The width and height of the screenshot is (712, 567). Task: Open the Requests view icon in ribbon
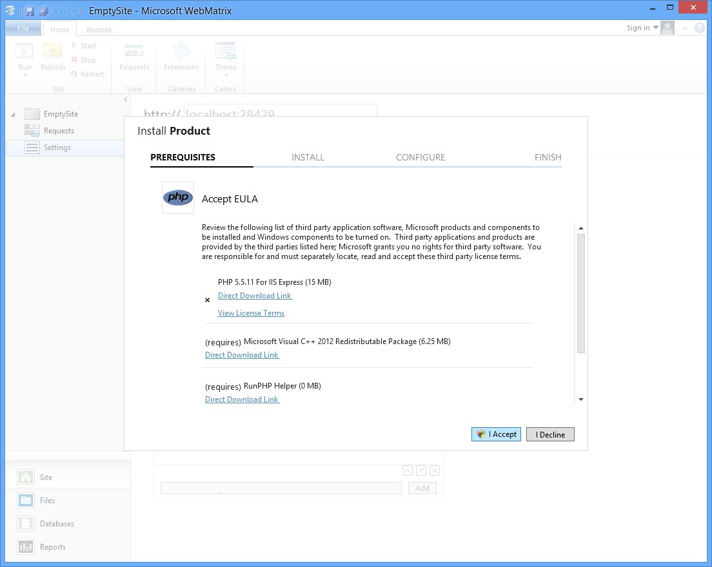tap(134, 50)
